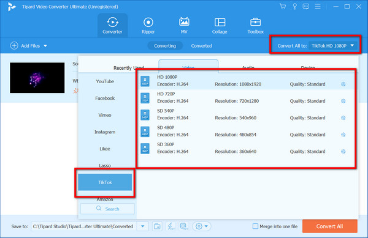This screenshot has width=368, height=238.
Task: Open the Recently Used tab
Action: click(129, 68)
